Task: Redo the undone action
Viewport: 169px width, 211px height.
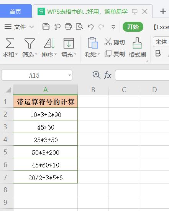Action: 101,27
